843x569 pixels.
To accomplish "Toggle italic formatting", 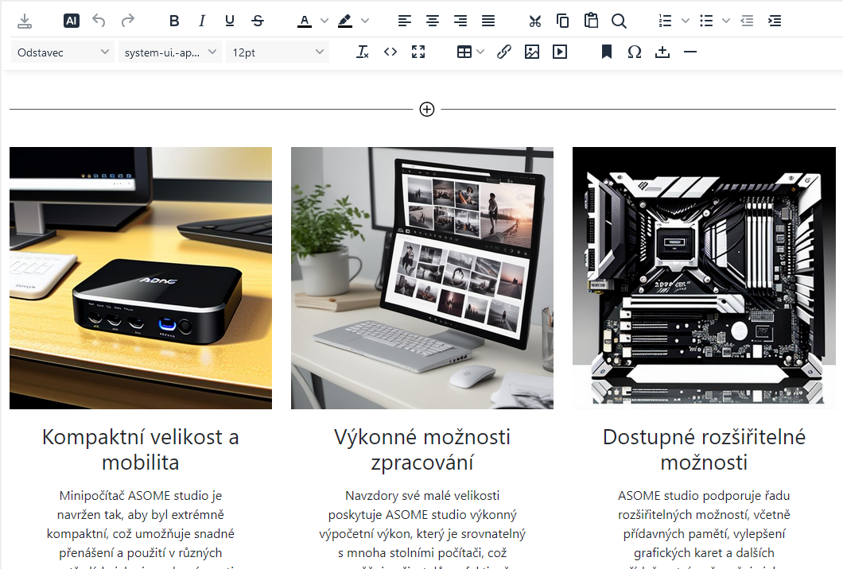I will (x=202, y=21).
